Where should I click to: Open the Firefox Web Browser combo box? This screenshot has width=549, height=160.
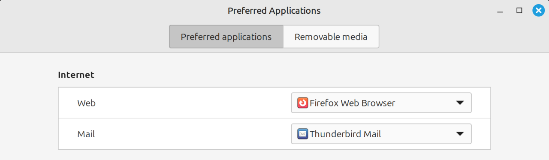[x=381, y=103]
